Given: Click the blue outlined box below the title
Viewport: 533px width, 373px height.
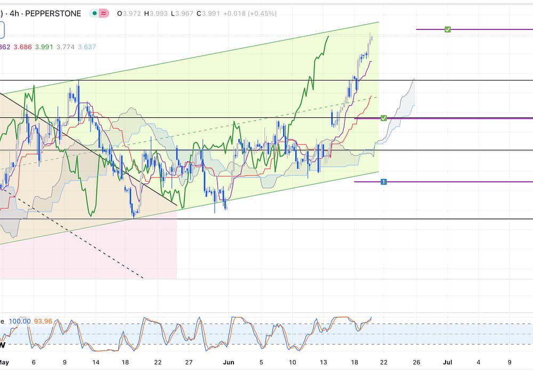Looking at the screenshot, I should tap(2, 30).
